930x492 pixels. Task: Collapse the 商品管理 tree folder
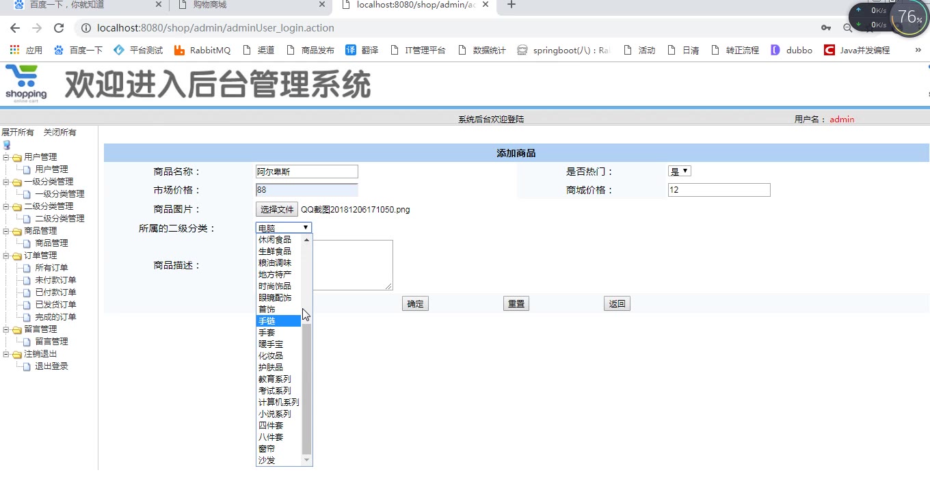(x=6, y=231)
